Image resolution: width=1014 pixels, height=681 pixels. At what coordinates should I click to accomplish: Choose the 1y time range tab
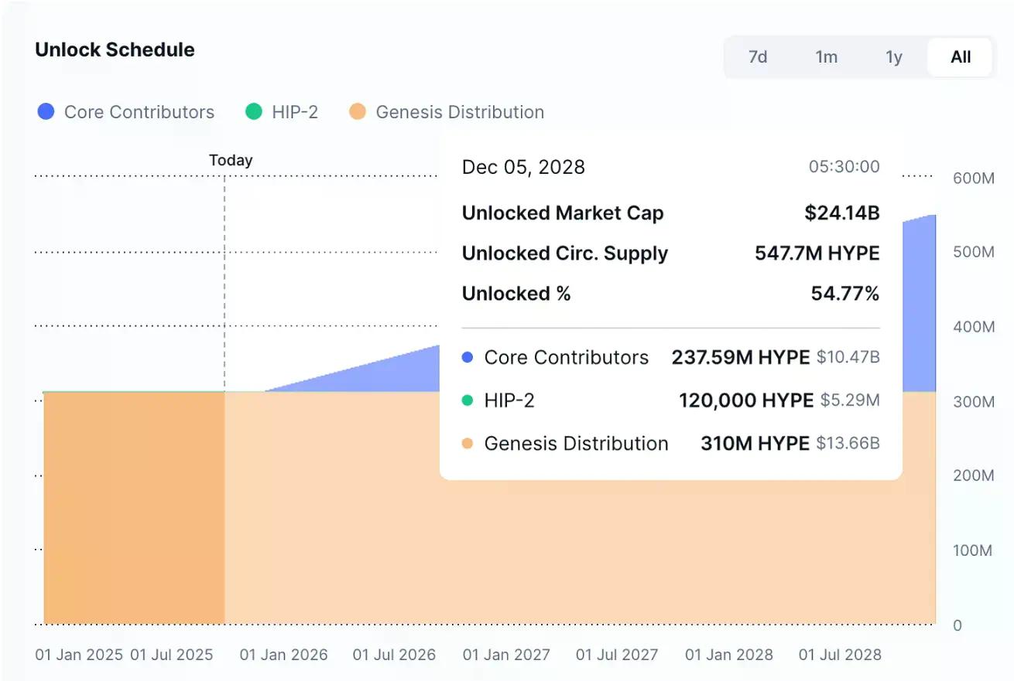click(894, 57)
